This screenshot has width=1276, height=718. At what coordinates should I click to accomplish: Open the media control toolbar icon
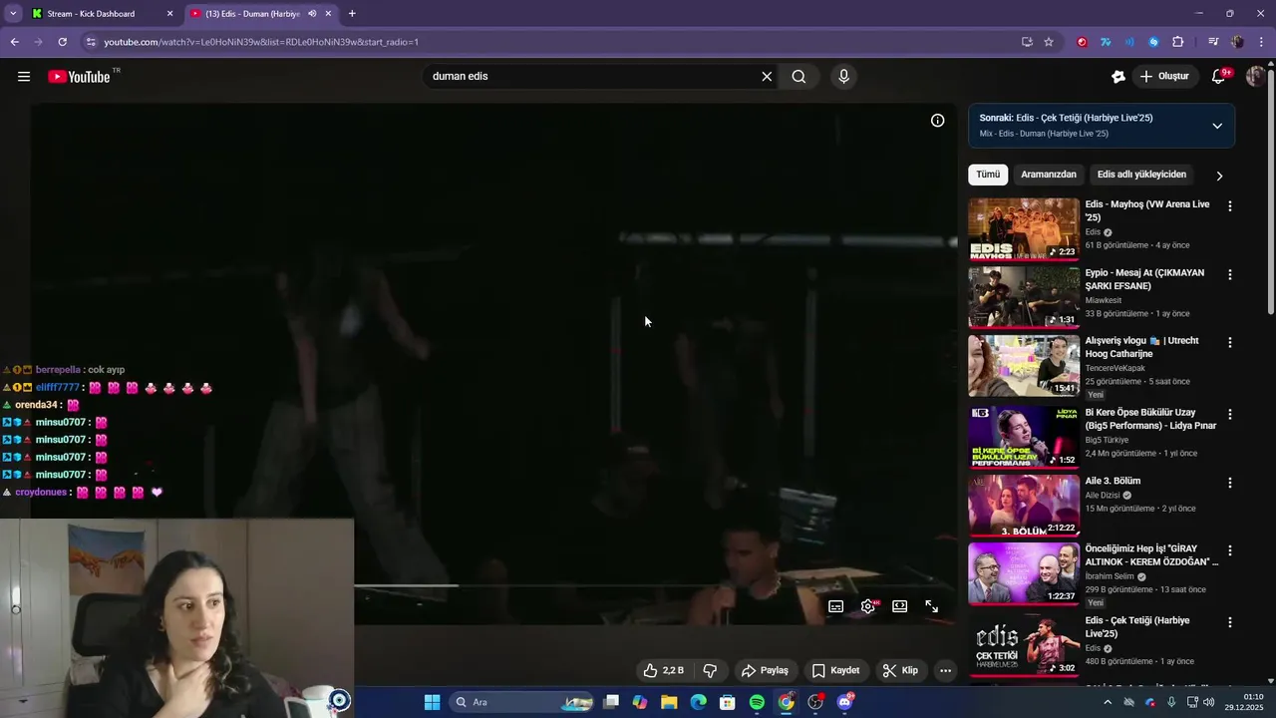click(1213, 42)
